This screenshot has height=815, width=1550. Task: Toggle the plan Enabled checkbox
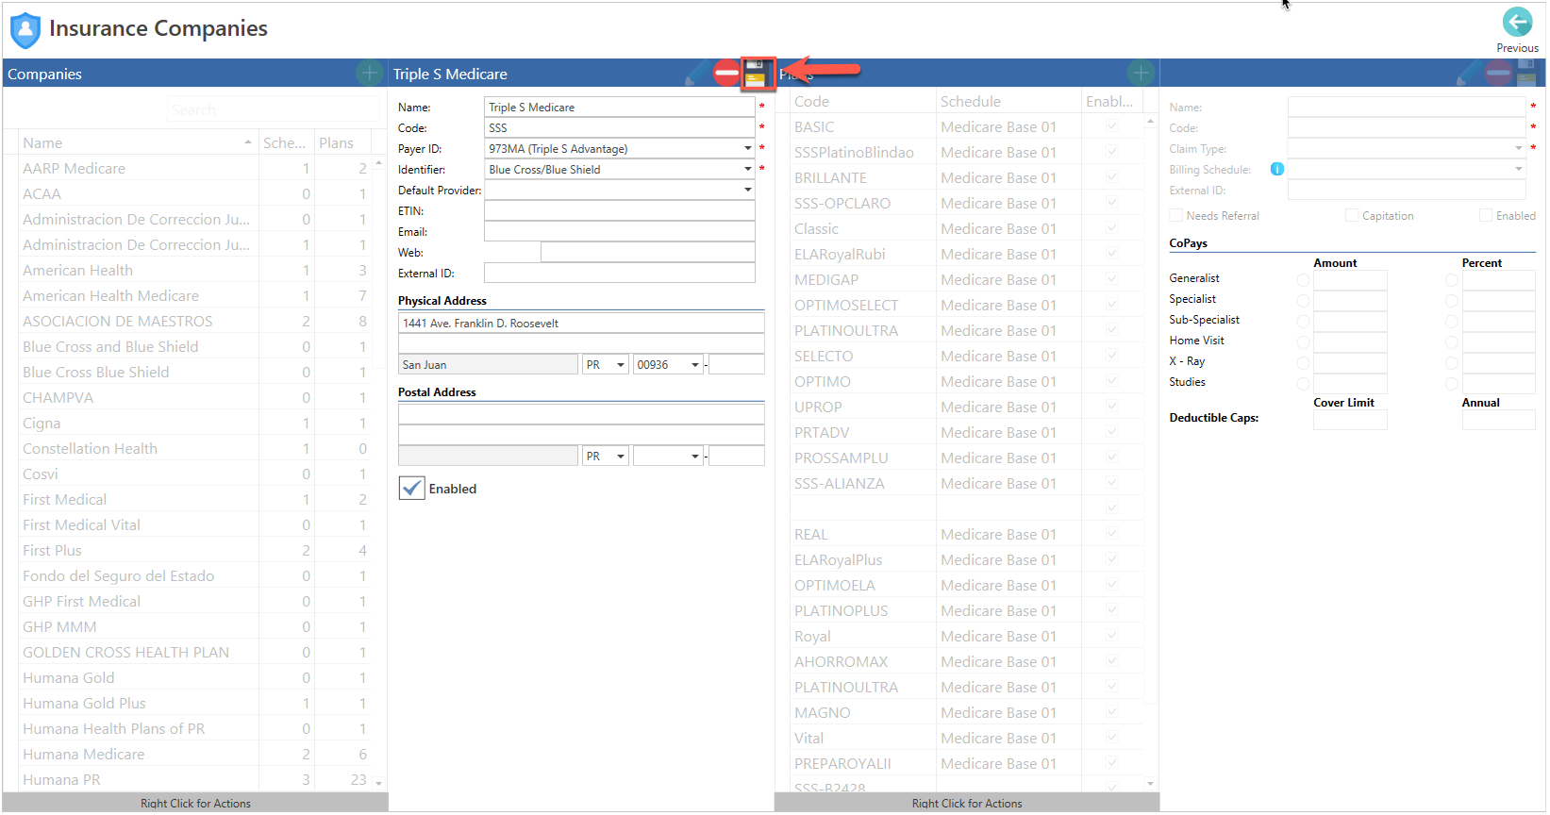[x=1486, y=216]
